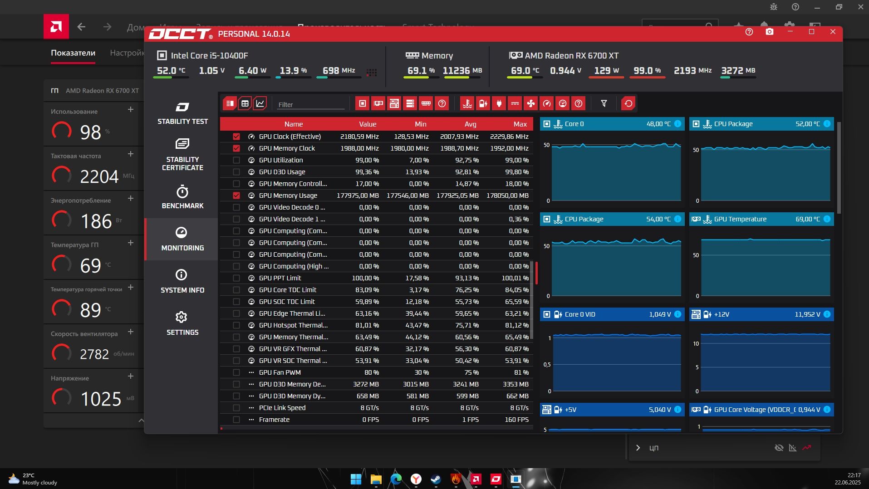The image size is (869, 489).
Task: Toggle the GPU sensors filter icon
Action: tap(378, 103)
